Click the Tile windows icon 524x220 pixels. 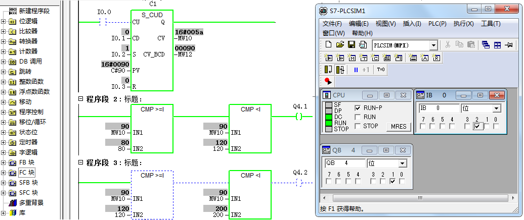click(497, 45)
